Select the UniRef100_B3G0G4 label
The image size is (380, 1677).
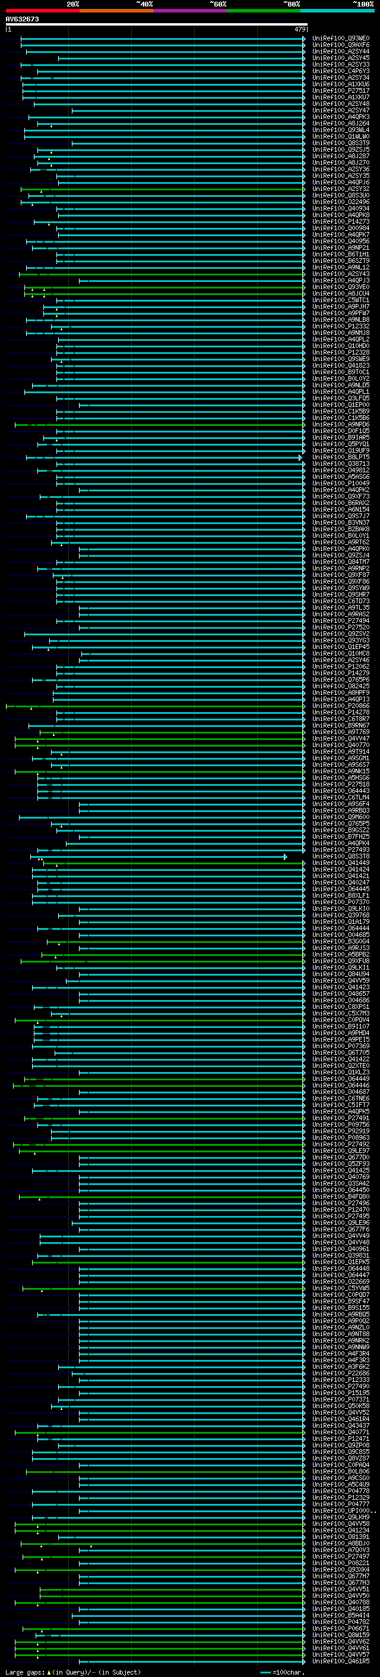tap(341, 942)
